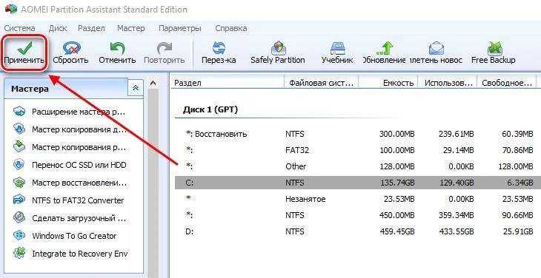Click the newsletter envelope icon
Image resolution: width=541 pixels, height=278 pixels.
437,48
